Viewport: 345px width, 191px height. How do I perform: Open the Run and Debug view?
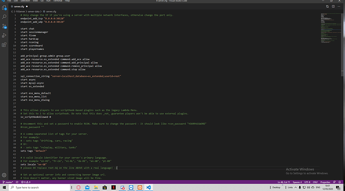pyautogui.click(x=4, y=35)
